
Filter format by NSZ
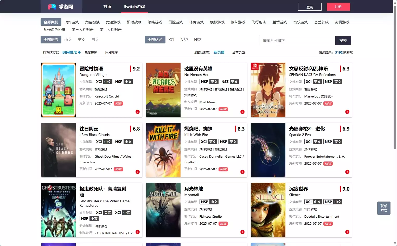point(198,40)
